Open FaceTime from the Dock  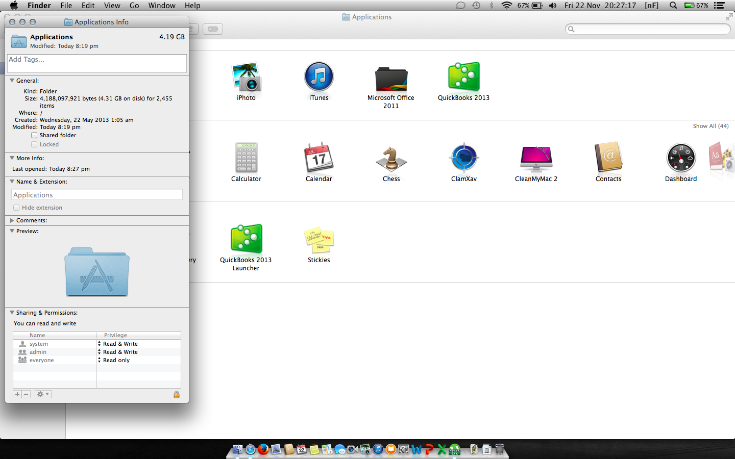(352, 449)
